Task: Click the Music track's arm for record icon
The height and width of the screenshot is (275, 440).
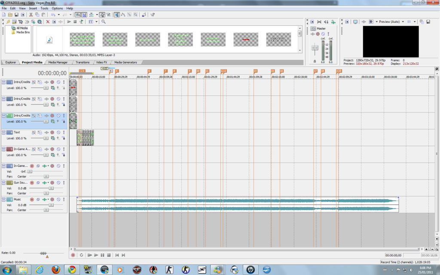Action: (32, 200)
